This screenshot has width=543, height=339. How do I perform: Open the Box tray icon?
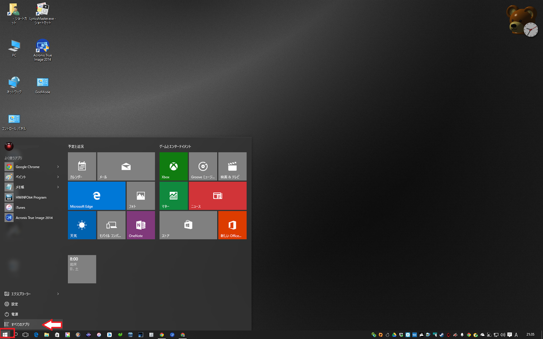point(415,335)
